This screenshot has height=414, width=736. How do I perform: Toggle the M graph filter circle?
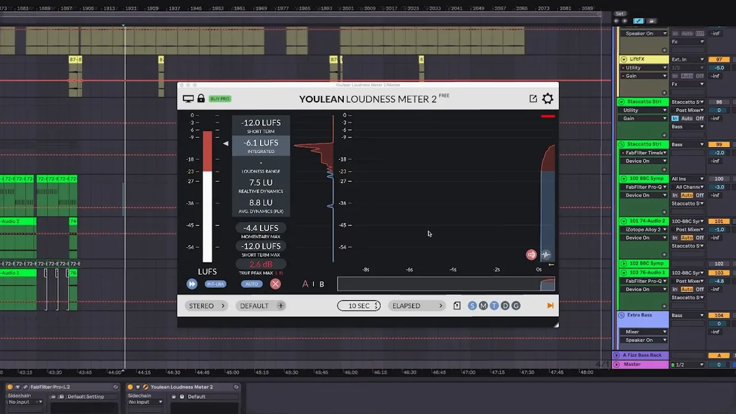483,306
